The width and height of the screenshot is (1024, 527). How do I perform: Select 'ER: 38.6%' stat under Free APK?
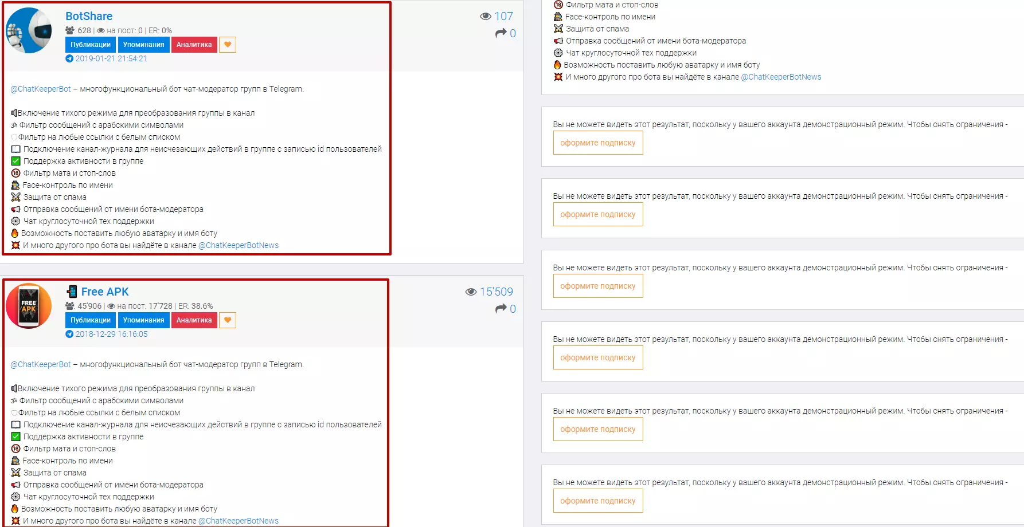[x=196, y=306]
